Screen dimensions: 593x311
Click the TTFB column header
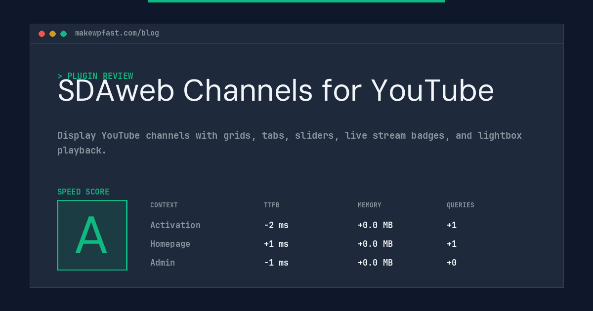tap(272, 205)
